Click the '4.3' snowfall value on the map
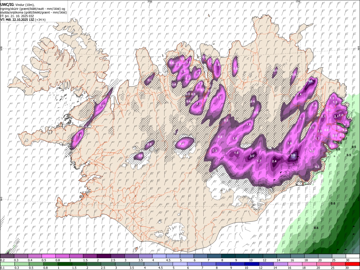 coord(310,81)
